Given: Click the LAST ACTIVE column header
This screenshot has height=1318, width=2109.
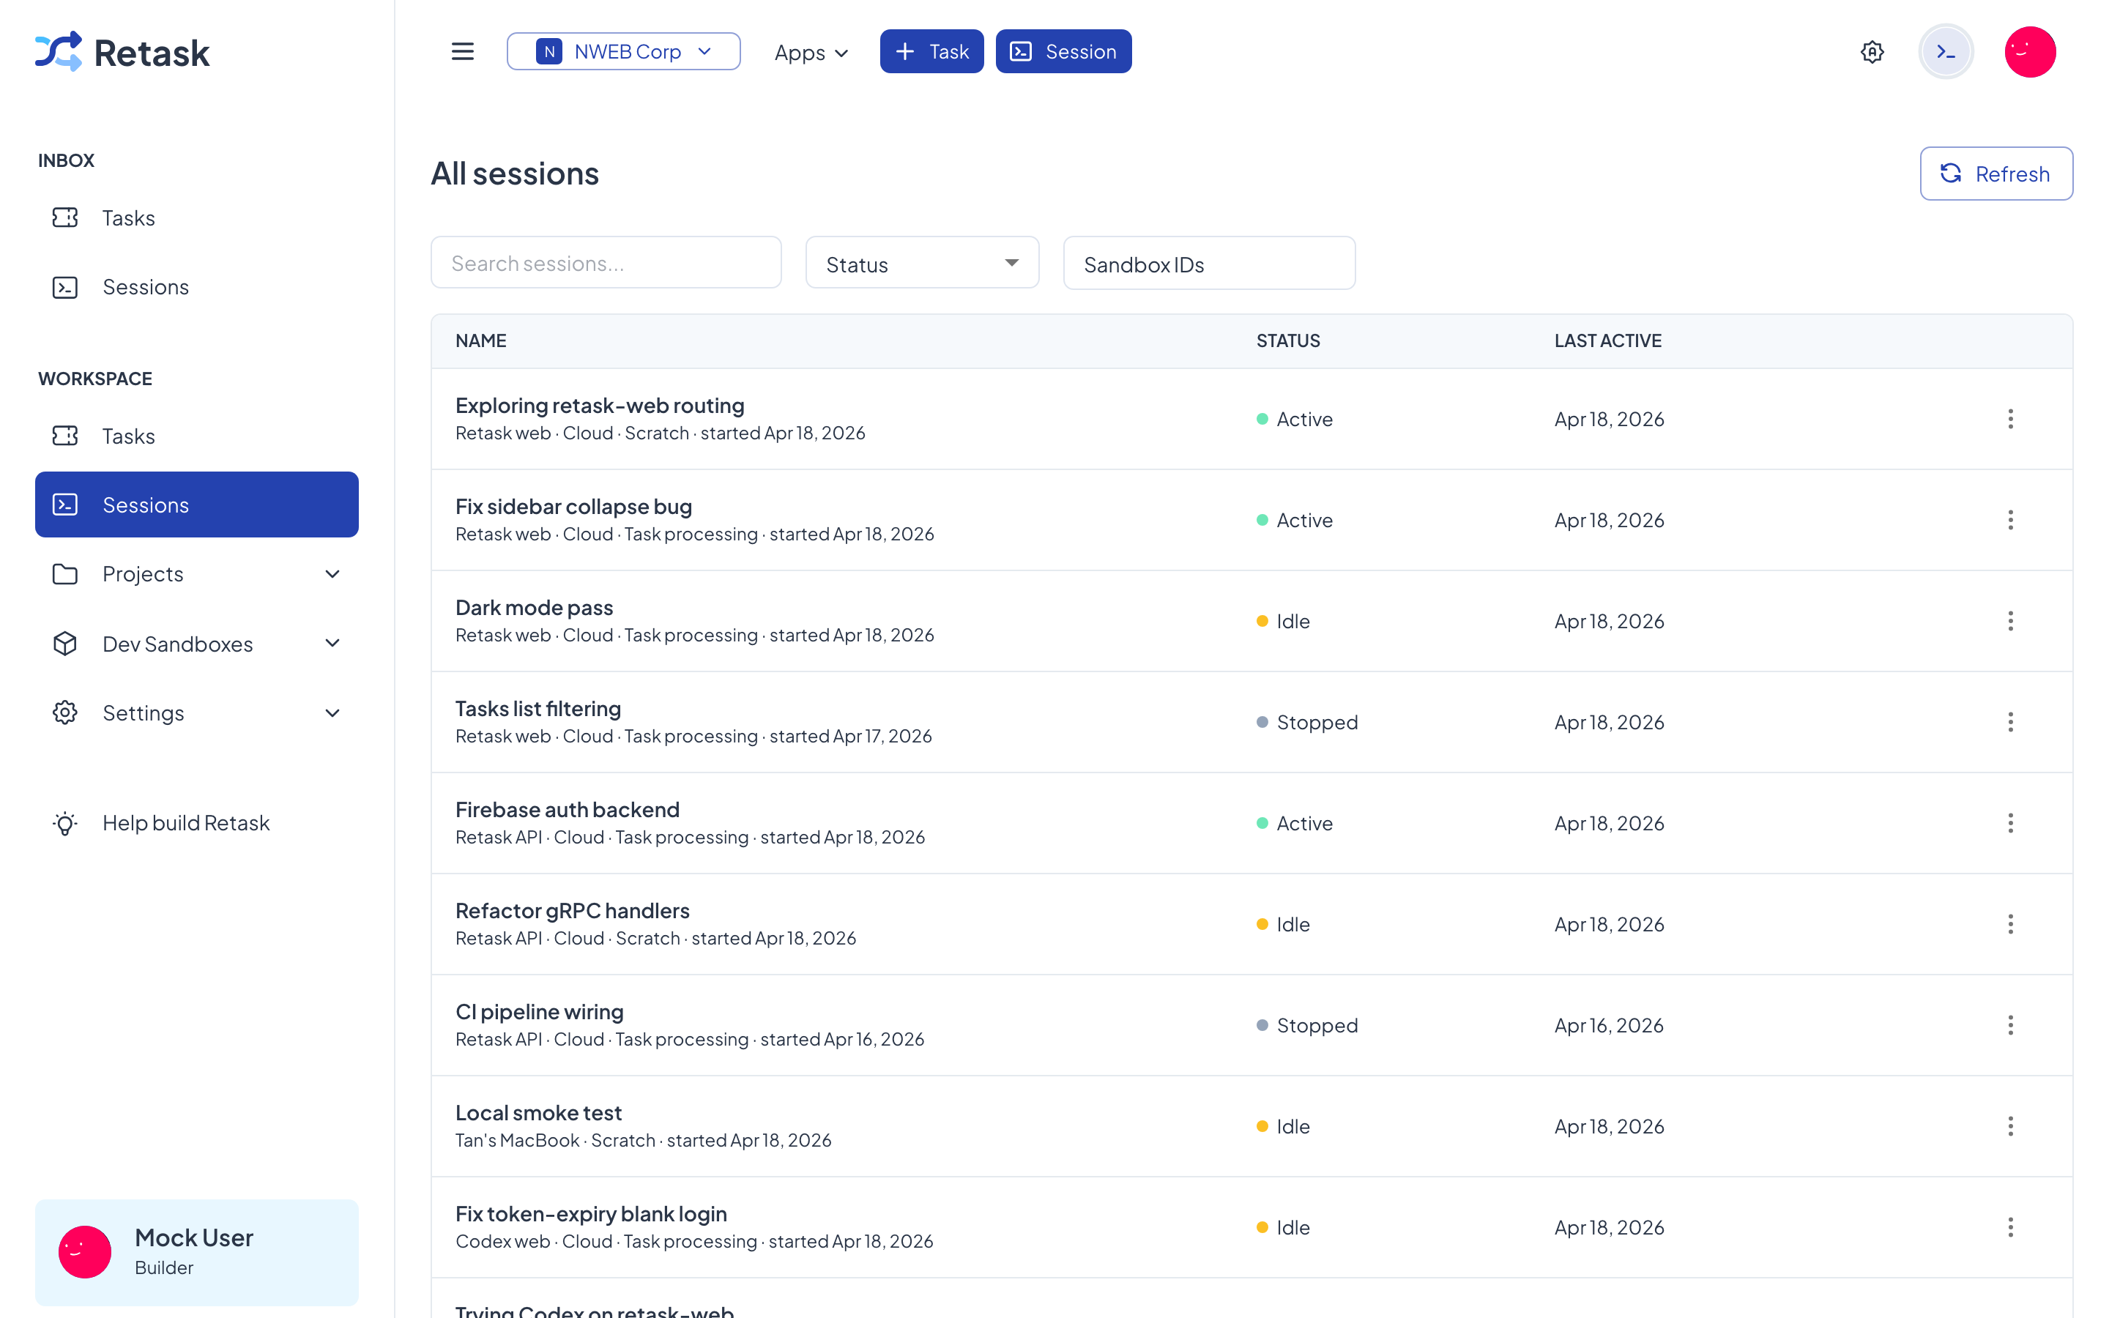Looking at the screenshot, I should 1608,340.
